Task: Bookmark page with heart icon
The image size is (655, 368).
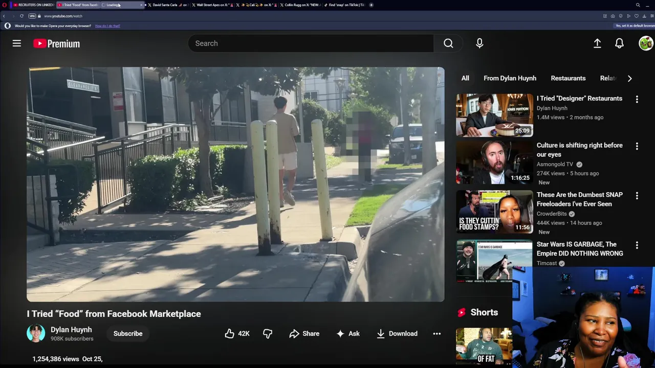Action: click(x=637, y=16)
